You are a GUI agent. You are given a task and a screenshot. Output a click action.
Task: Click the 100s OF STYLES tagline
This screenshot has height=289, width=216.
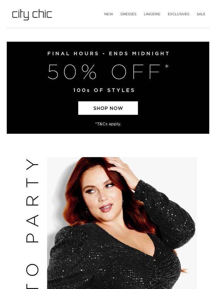[104, 90]
